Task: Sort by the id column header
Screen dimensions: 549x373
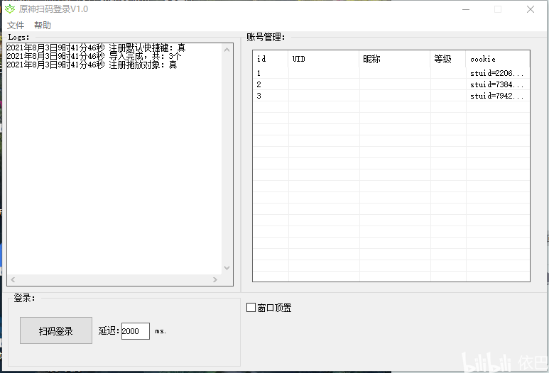Action: [271, 59]
